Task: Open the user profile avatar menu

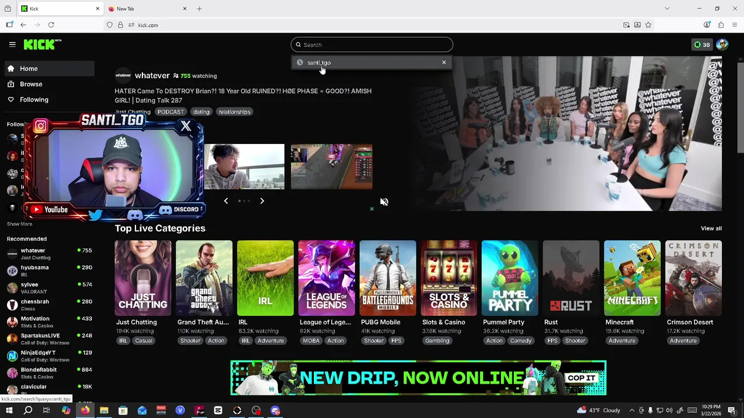Action: (722, 45)
